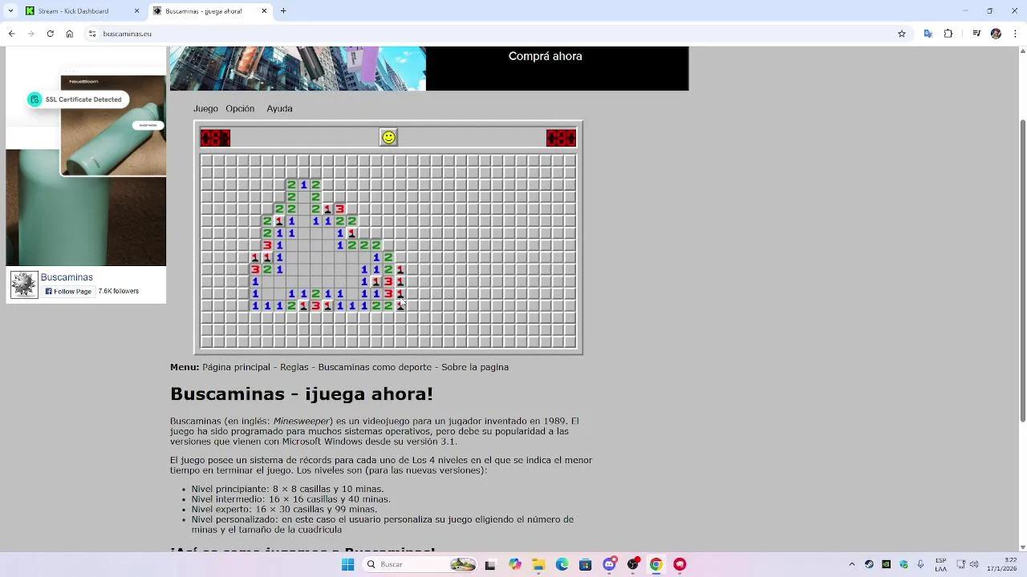Viewport: 1027px width, 577px height.
Task: Open the browser extensions puzzle icon
Action: [948, 34]
